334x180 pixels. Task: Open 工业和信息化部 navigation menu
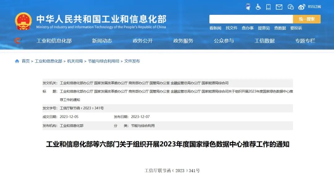[x=54, y=41]
